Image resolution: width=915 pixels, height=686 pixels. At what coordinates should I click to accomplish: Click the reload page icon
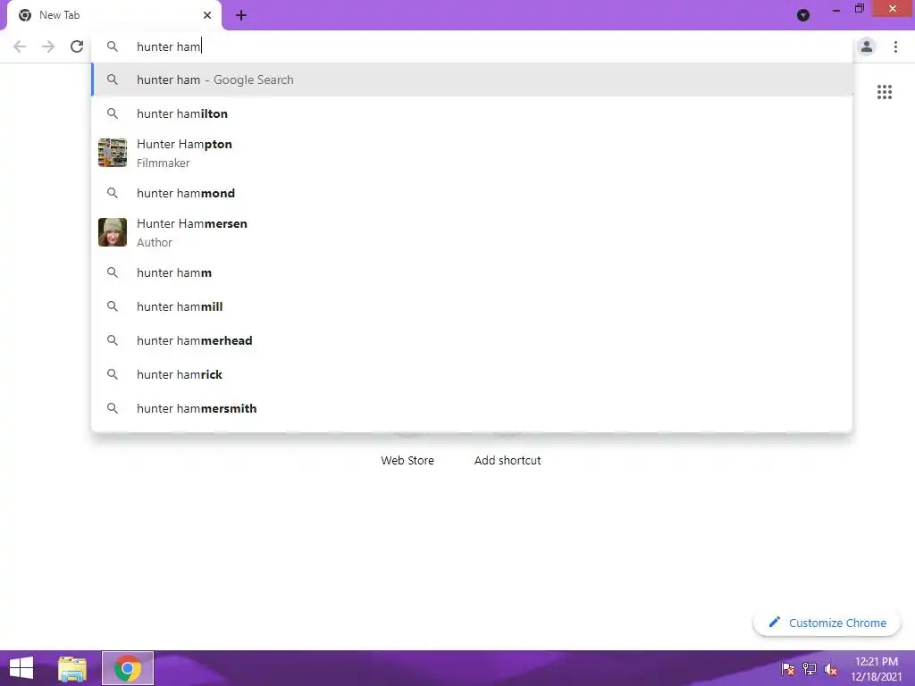click(77, 46)
